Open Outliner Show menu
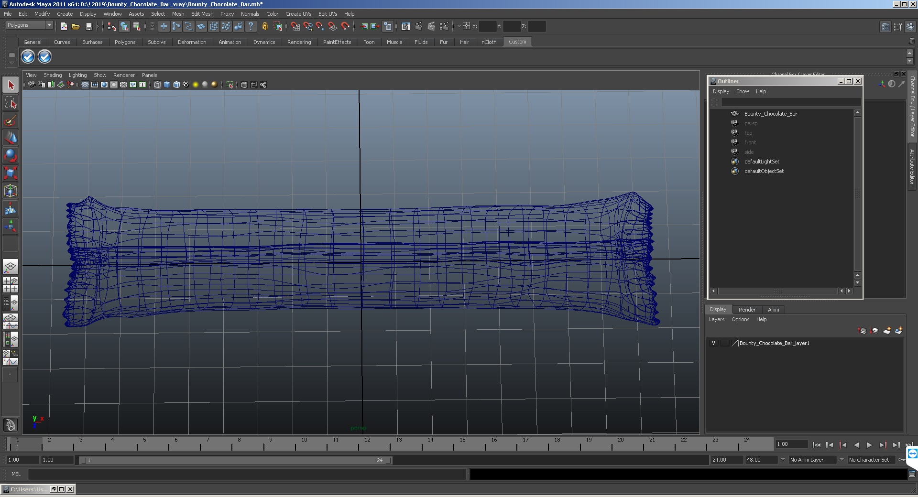Image resolution: width=918 pixels, height=497 pixels. pyautogui.click(x=743, y=91)
